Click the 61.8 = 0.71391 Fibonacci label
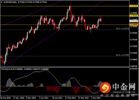The image size is (139, 100). click(x=122, y=55)
